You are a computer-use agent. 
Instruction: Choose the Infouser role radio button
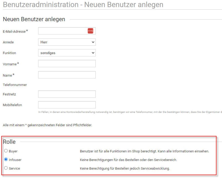6,160
